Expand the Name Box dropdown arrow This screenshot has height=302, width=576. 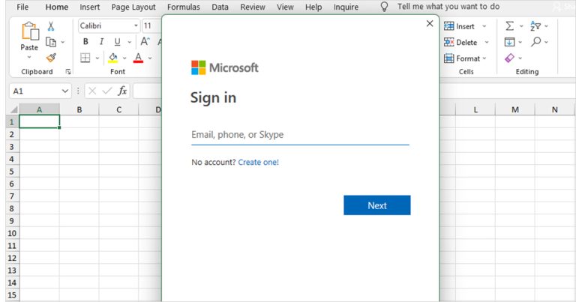(65, 91)
